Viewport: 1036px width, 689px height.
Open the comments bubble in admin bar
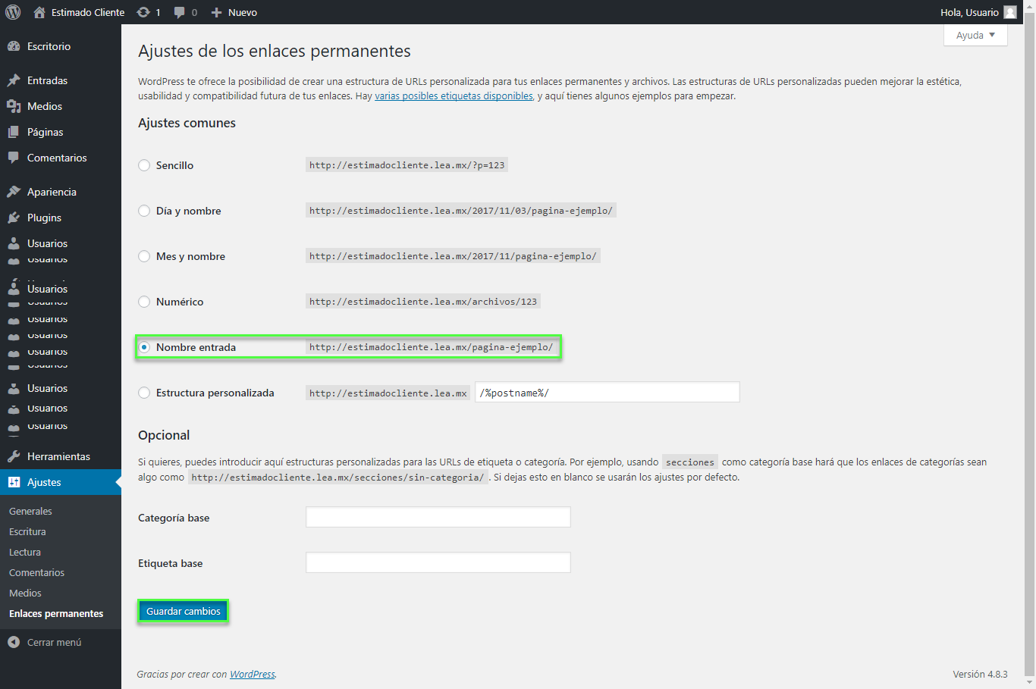[x=180, y=12]
